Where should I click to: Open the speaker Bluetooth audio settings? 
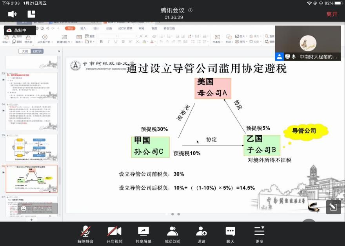click(13, 14)
